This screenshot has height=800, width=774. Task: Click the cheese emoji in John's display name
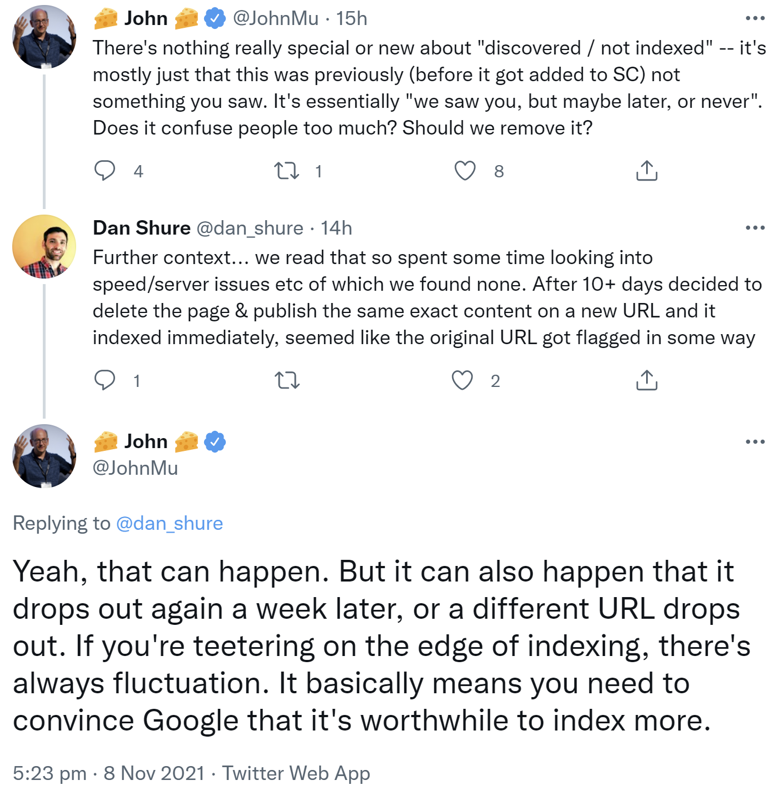(105, 17)
